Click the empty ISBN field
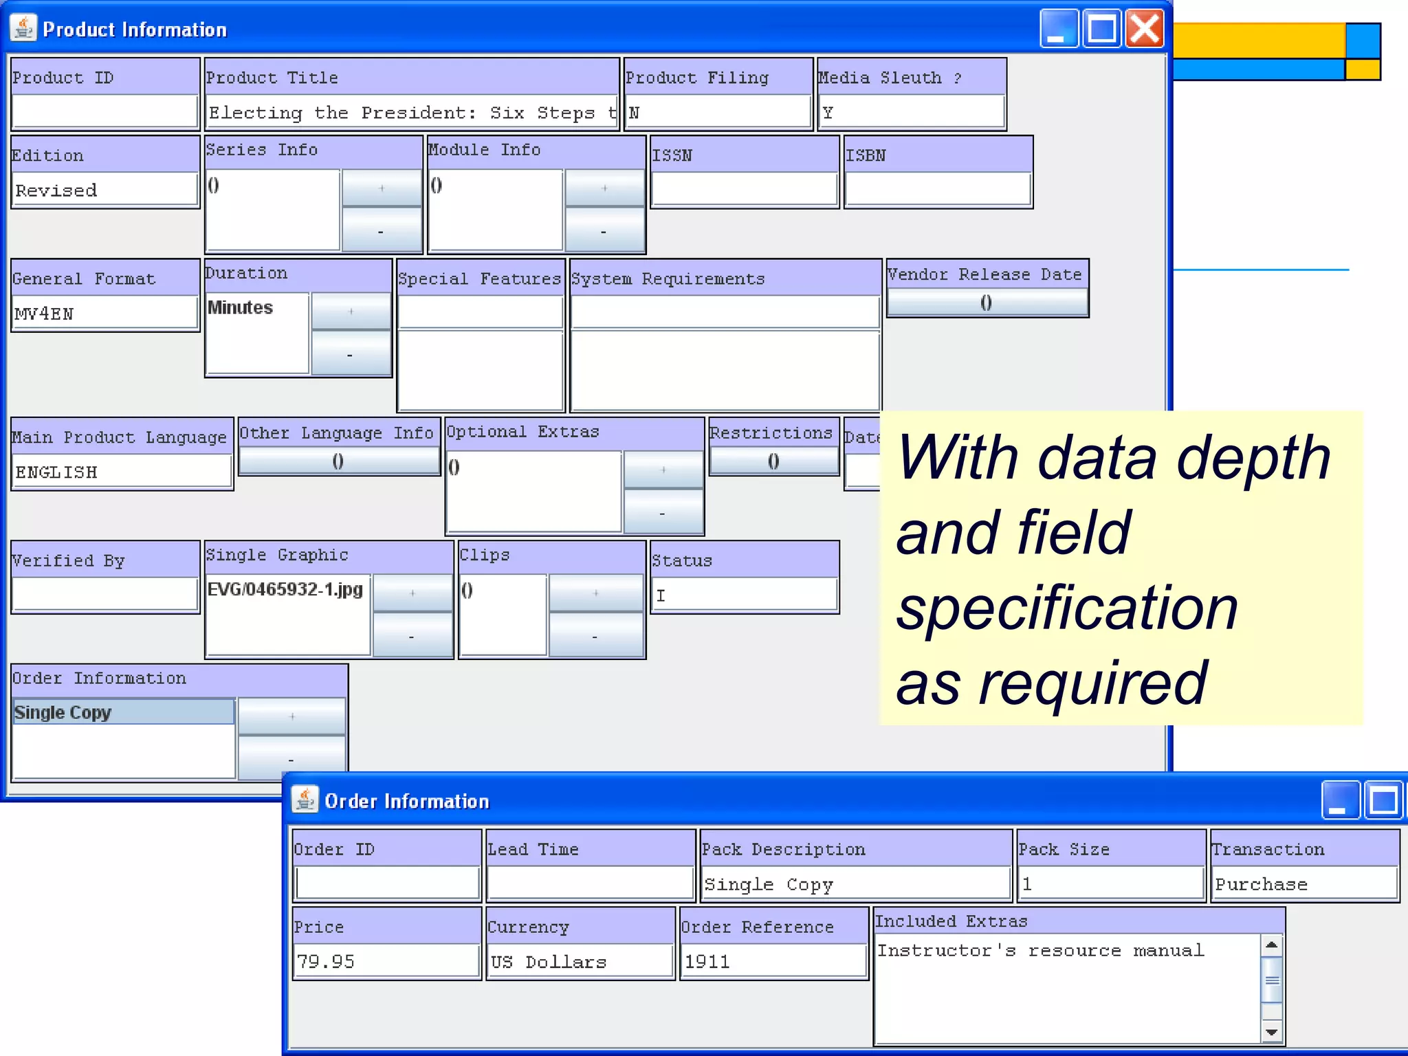 (938, 190)
